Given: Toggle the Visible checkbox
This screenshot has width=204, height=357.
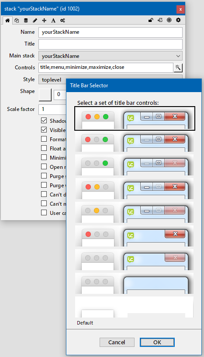Looking at the screenshot, I should [x=44, y=130].
